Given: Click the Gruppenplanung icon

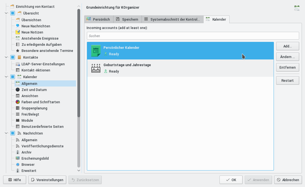Looking at the screenshot, I should click(18, 108).
